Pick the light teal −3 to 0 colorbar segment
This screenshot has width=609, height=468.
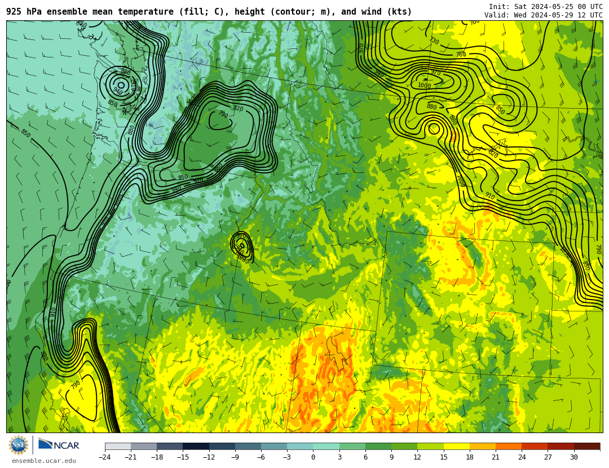coord(300,446)
